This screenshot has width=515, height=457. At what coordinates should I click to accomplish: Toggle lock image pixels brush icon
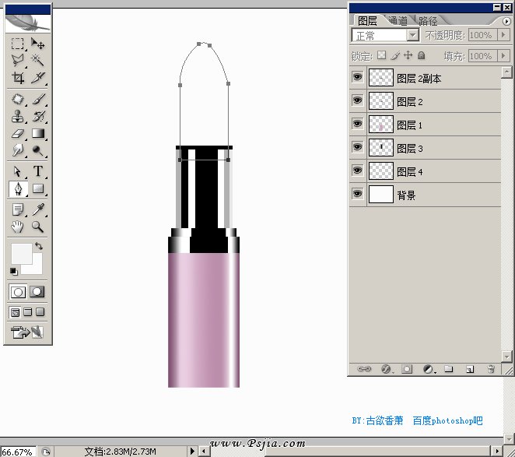(395, 55)
